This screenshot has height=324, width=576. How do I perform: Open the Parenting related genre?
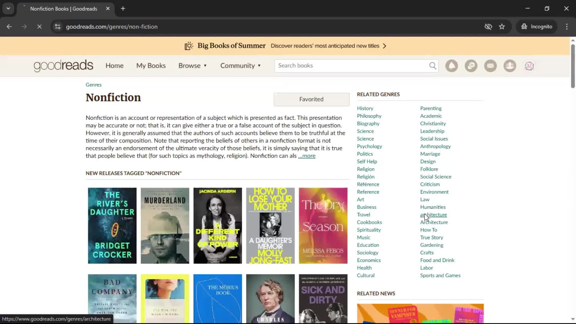click(x=431, y=108)
